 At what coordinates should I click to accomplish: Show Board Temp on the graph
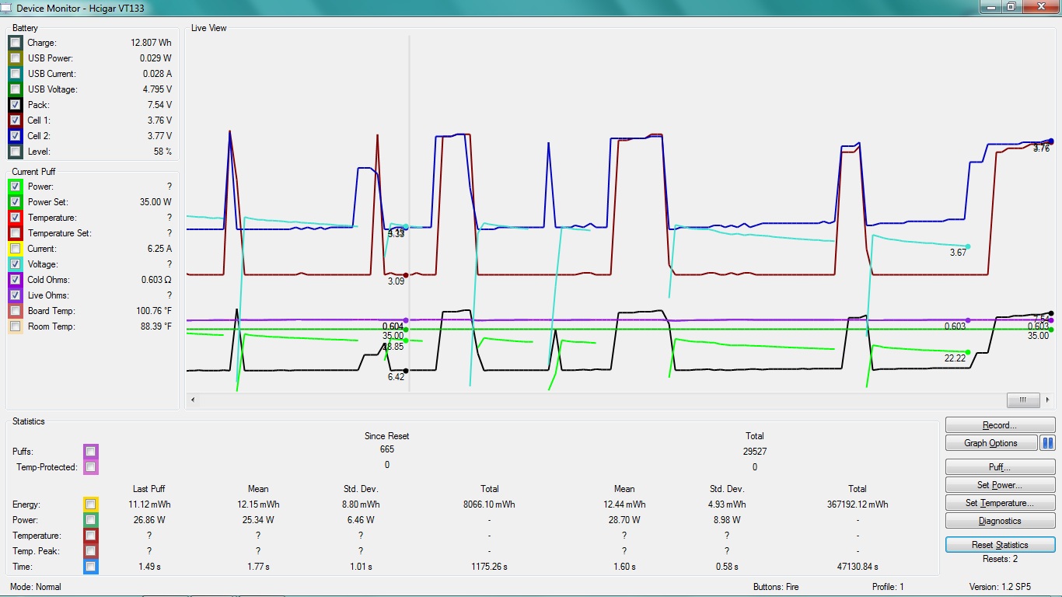click(x=16, y=311)
